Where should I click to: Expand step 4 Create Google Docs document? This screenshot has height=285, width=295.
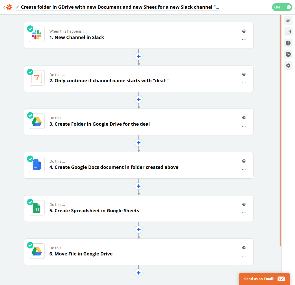point(114,167)
